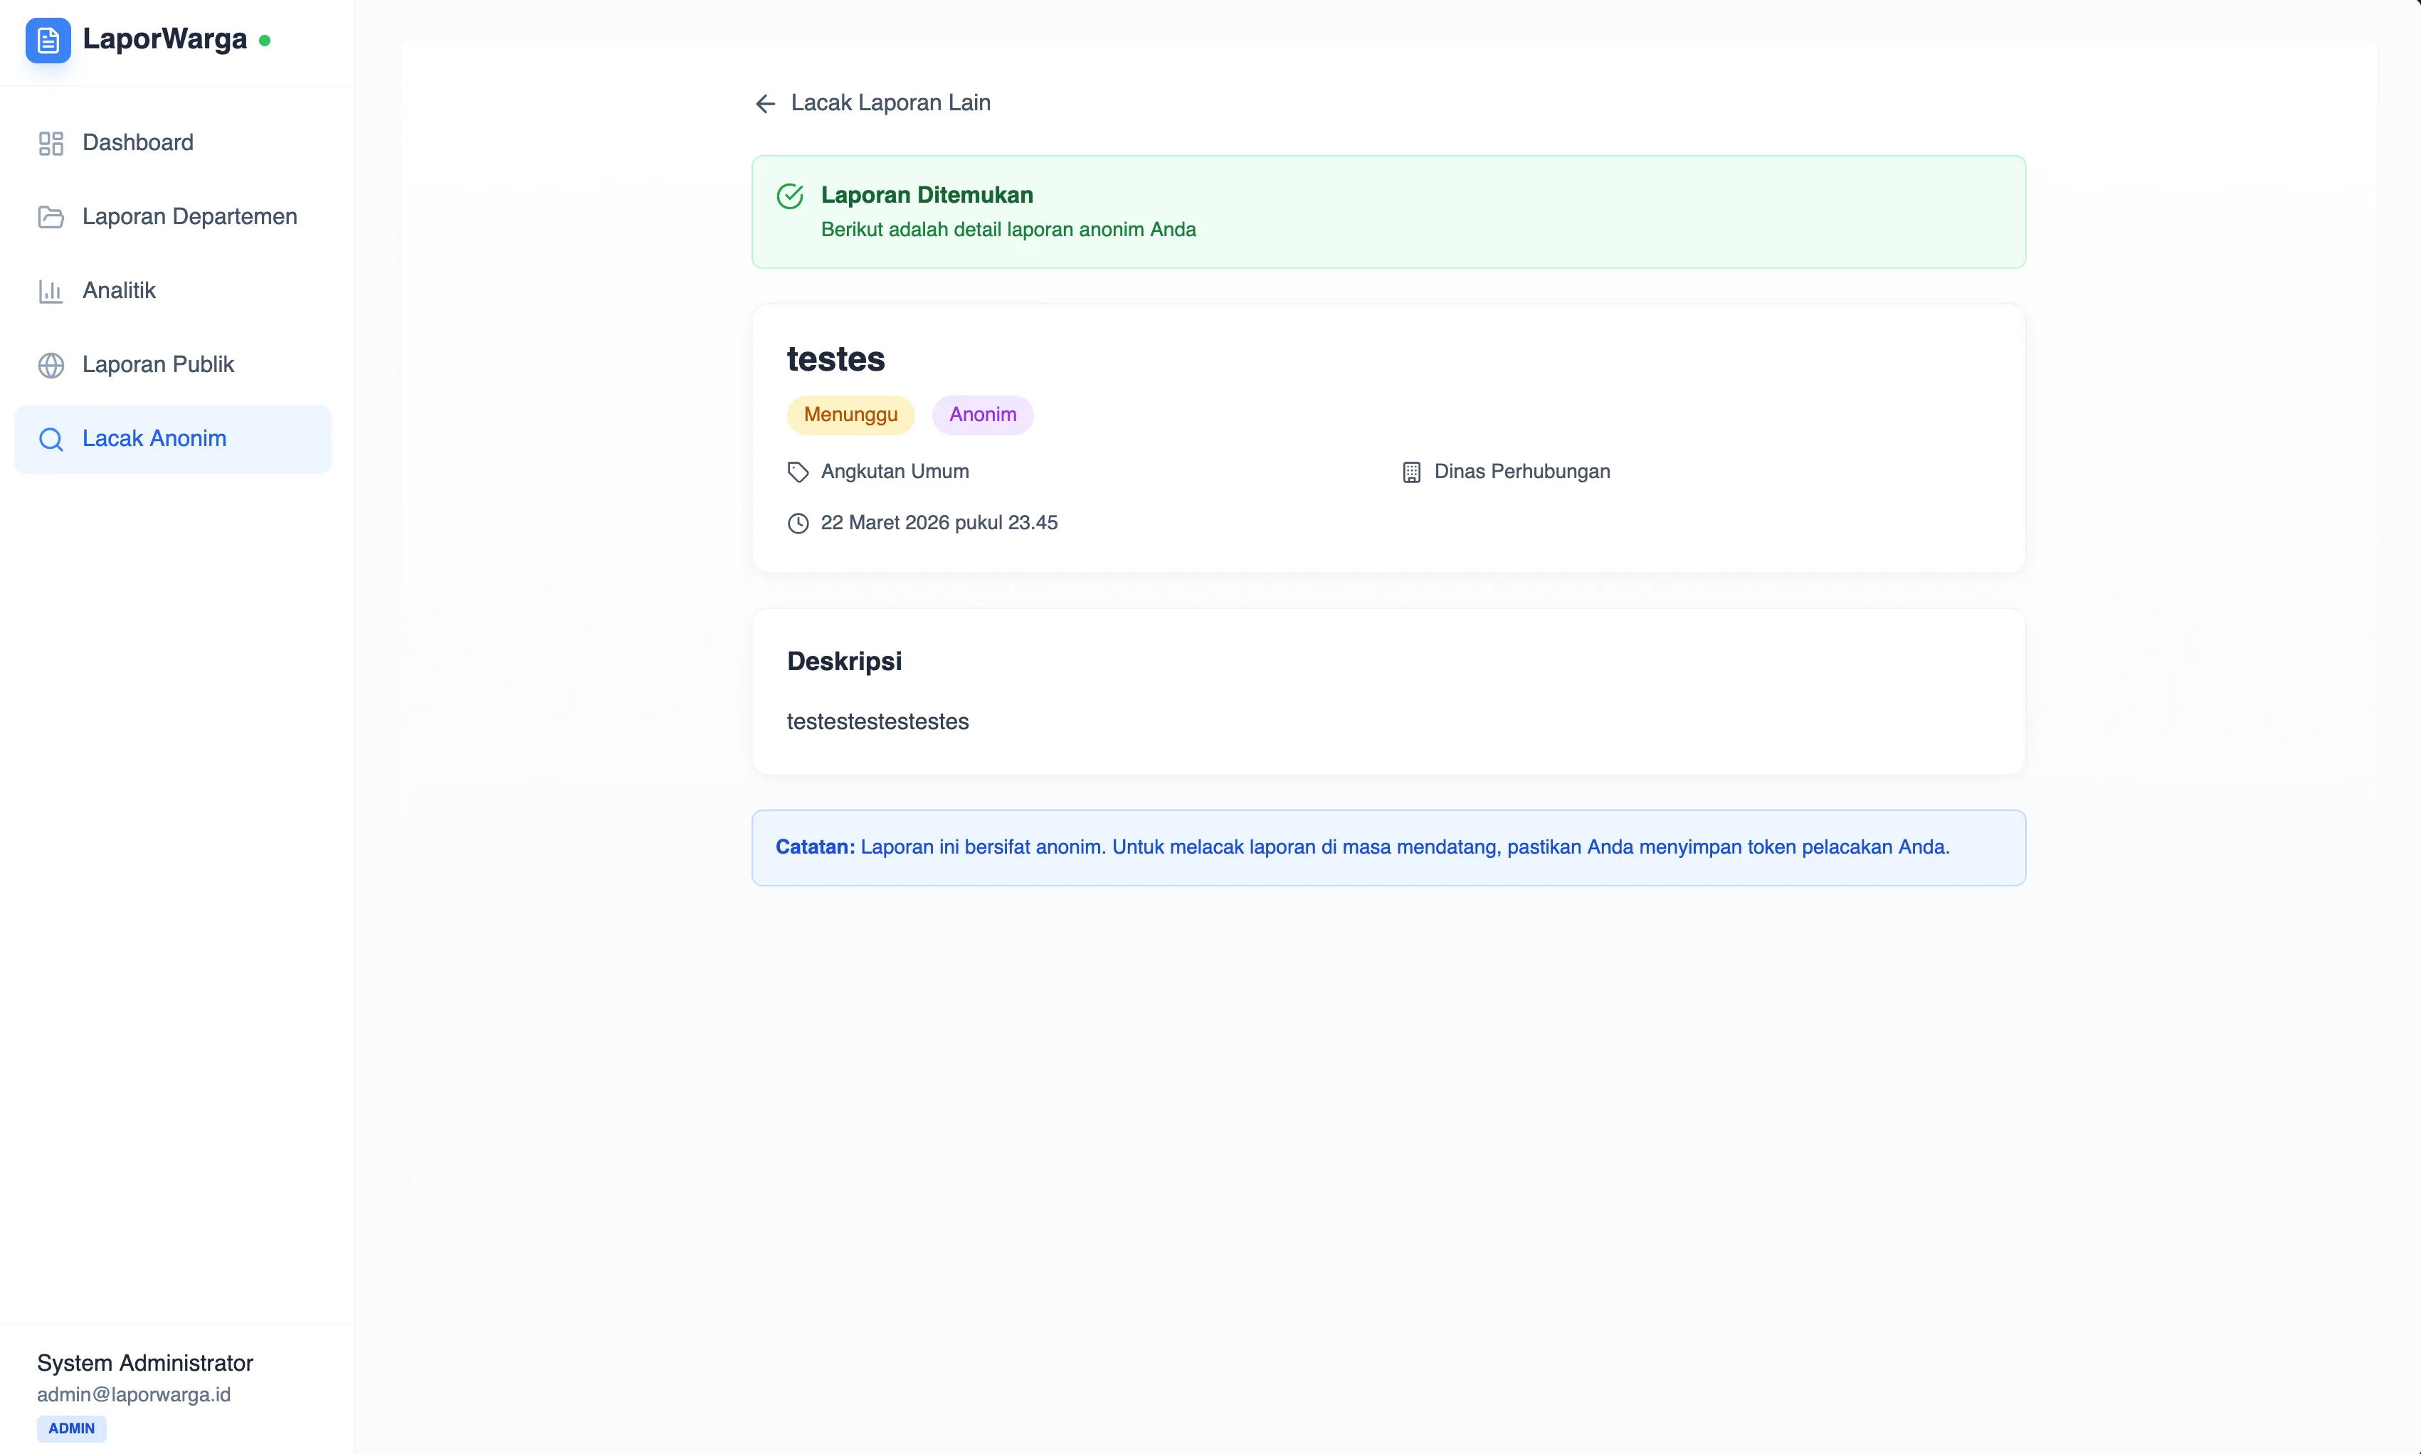Screen dimensions: 2421x1454
Task: Click the green checkmark in Laporan Ditemukan banner
Action: [790, 195]
